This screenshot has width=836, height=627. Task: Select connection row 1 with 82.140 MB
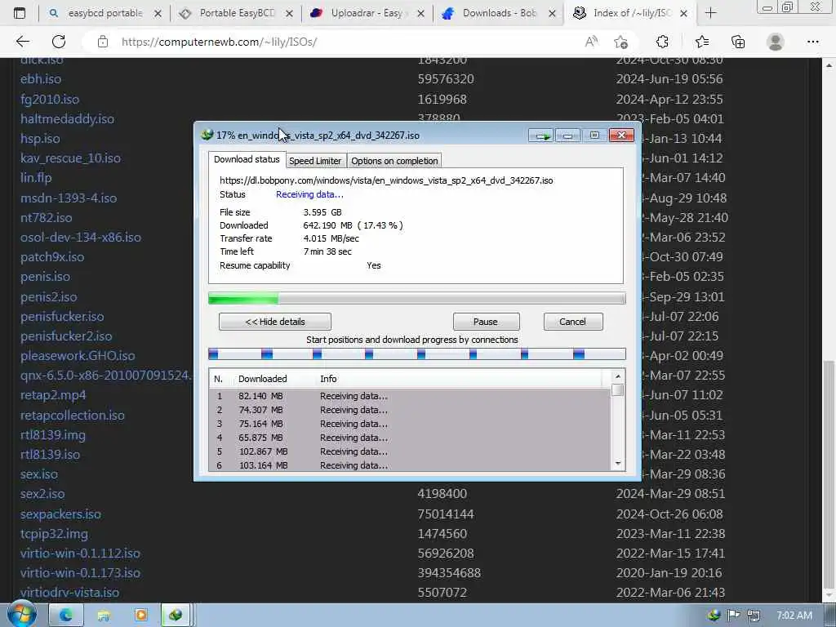click(x=410, y=396)
